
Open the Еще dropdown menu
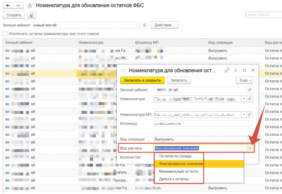244,80
